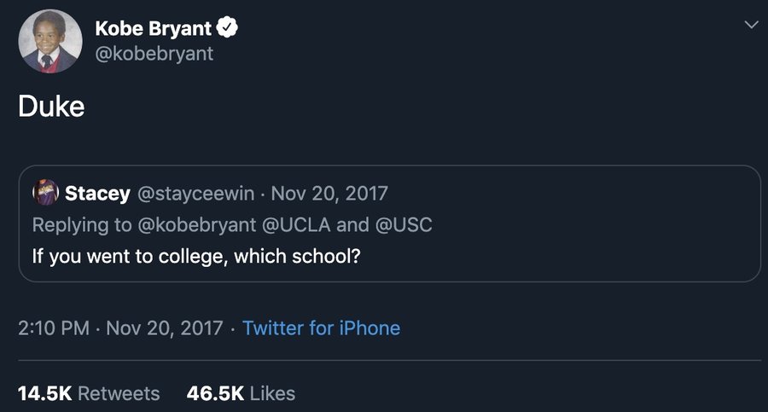Click Kobe Bryant's profile picture
The image size is (768, 412).
click(50, 40)
